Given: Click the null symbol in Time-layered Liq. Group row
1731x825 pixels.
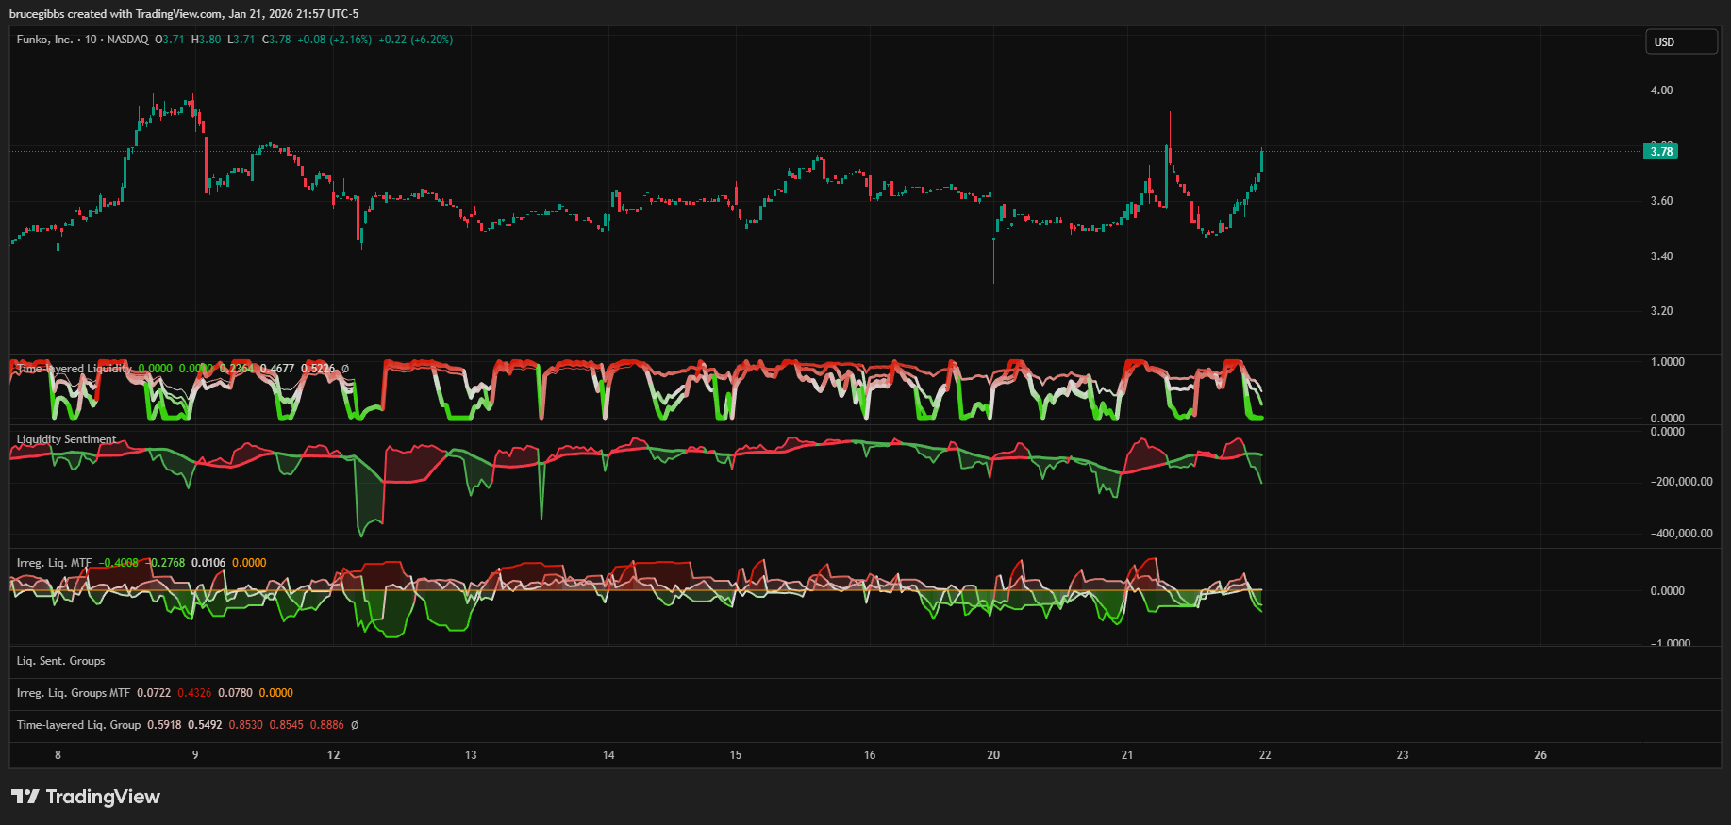Looking at the screenshot, I should 355,725.
